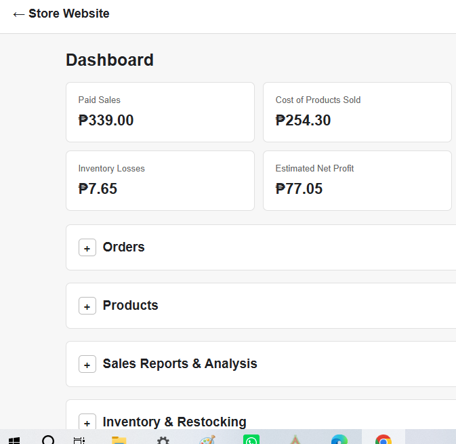Viewport: 456px width, 444px height.
Task: Select the Estimated Net Profit card
Action: click(357, 181)
